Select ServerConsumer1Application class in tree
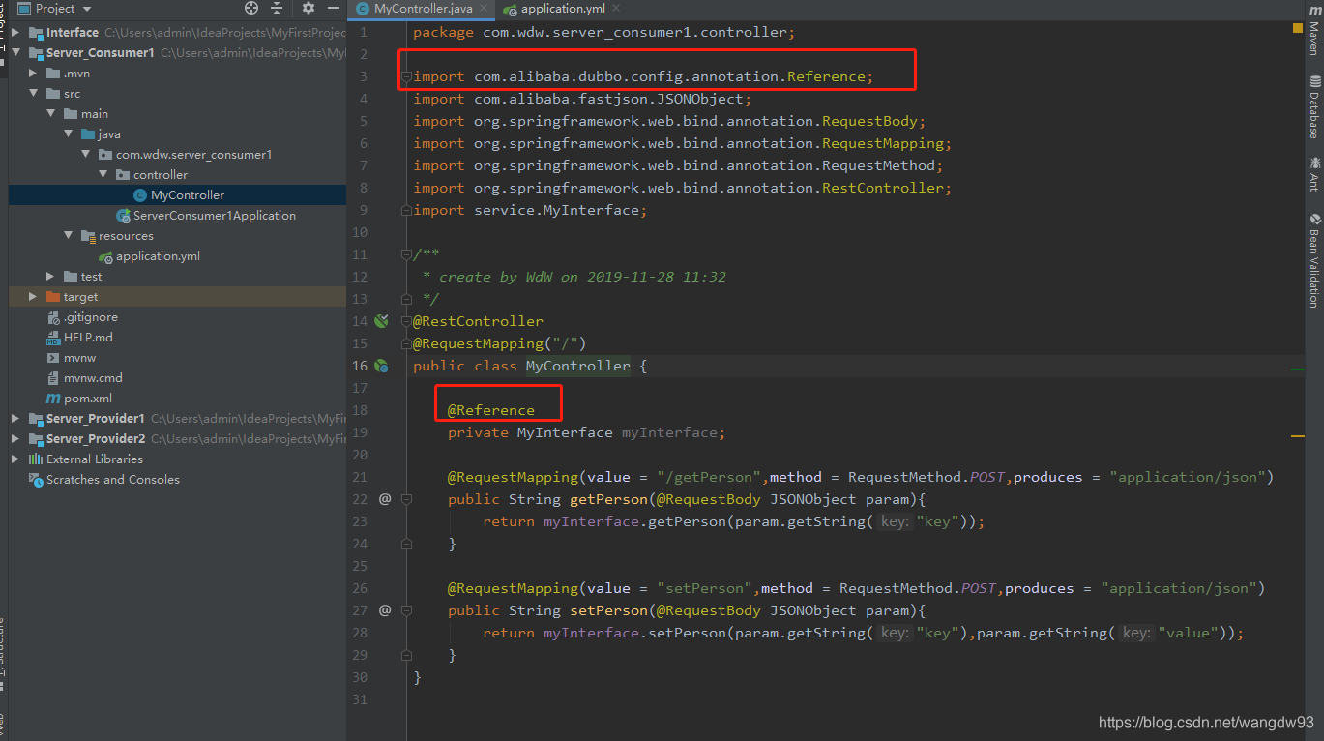 214,216
